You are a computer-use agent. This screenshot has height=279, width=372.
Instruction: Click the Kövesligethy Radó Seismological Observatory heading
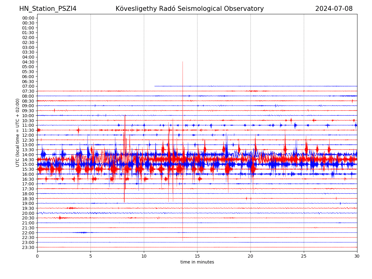click(x=189, y=9)
